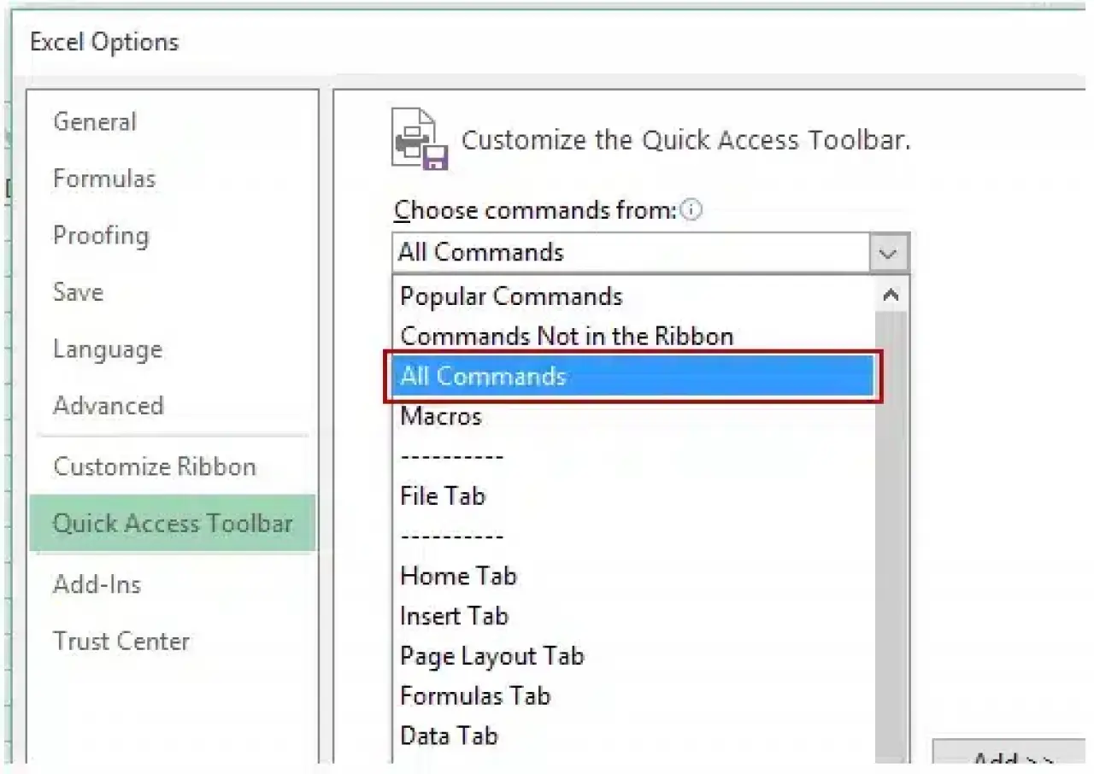Switch to the Proofing section

coord(101,236)
